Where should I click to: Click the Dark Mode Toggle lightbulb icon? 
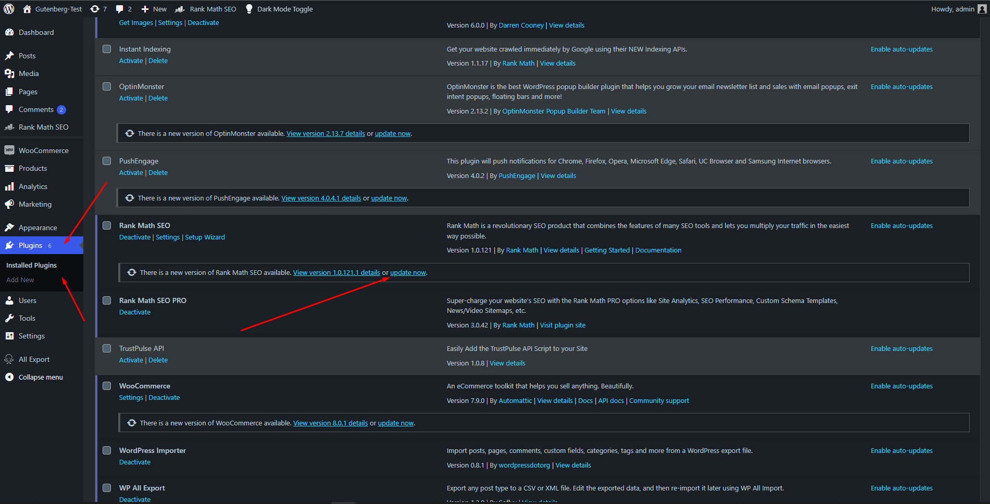click(x=249, y=9)
